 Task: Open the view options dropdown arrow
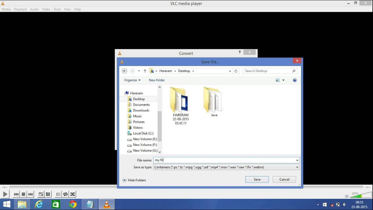283,80
